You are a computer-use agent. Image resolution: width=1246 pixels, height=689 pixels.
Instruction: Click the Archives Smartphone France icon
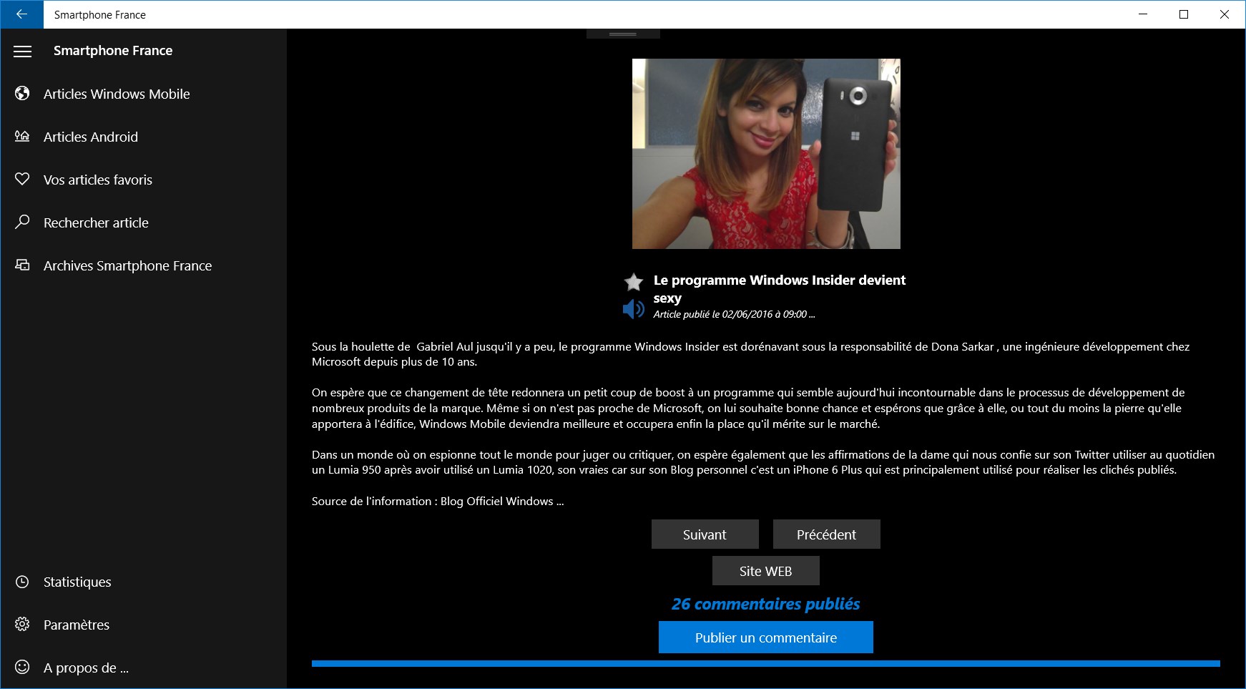coord(23,265)
